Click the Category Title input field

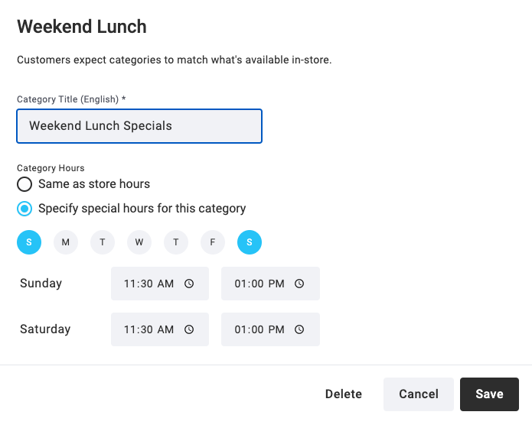click(x=139, y=126)
